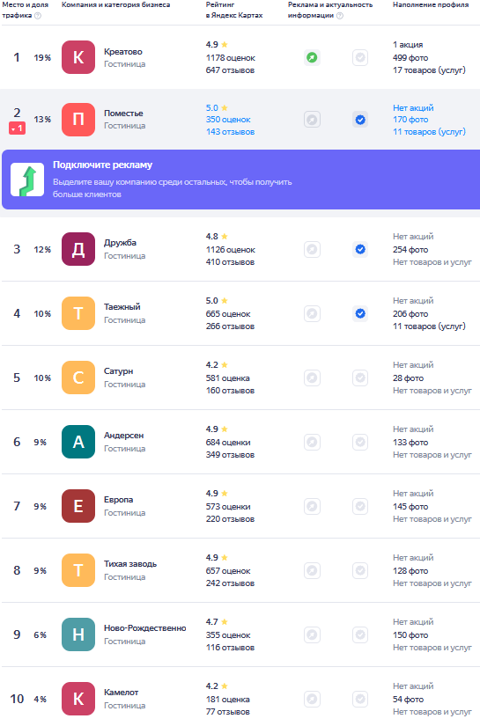This screenshot has width=480, height=726.
Task: Open the 'Подключите рекламу' banner heading
Action: 102,165
